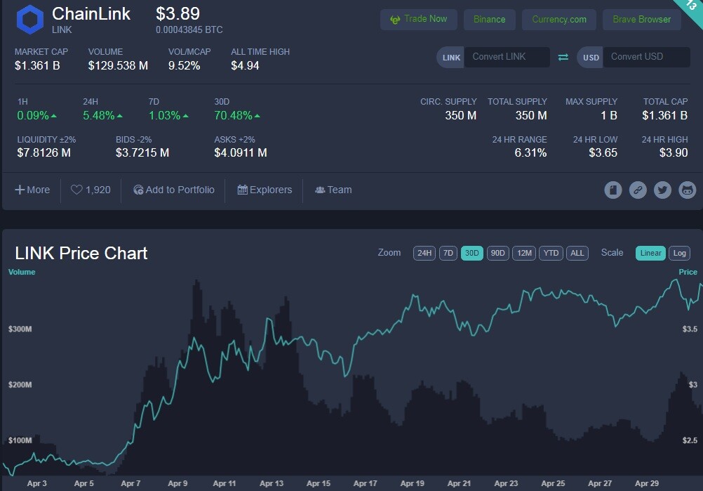Click the Volume axis label on chart
The width and height of the screenshot is (703, 491).
coord(22,272)
